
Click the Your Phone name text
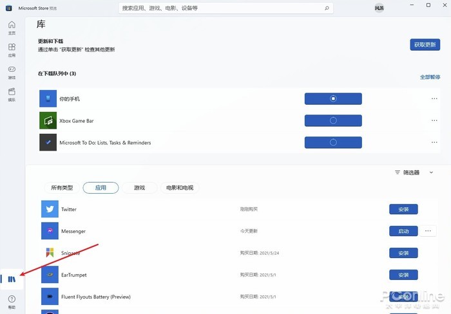coord(70,99)
